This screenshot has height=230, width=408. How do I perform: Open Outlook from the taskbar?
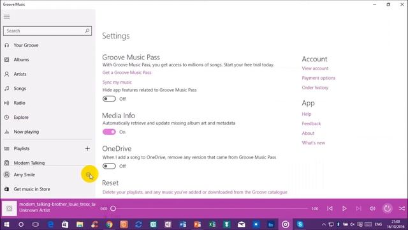pos(153,224)
